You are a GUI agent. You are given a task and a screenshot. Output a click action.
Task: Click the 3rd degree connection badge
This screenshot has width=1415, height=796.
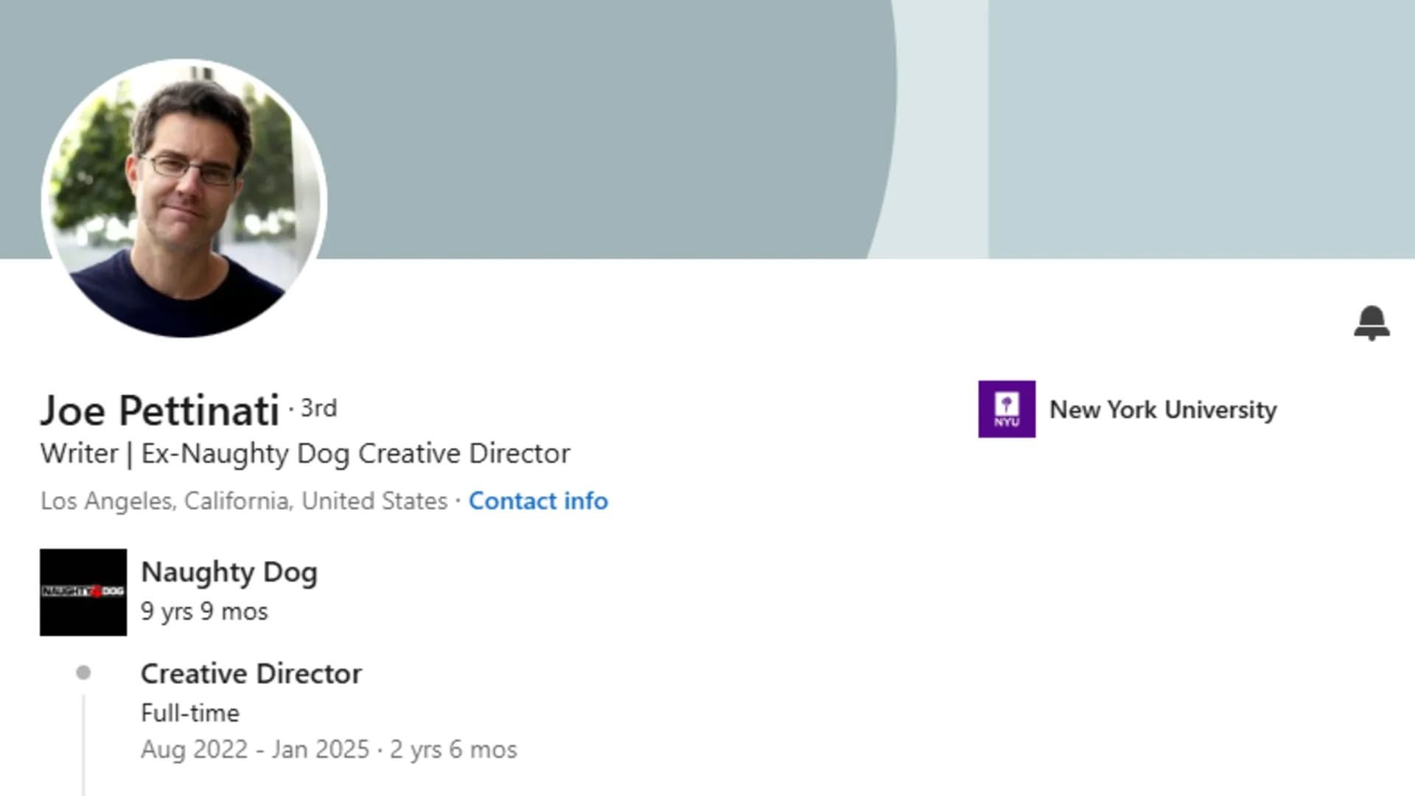(x=318, y=408)
